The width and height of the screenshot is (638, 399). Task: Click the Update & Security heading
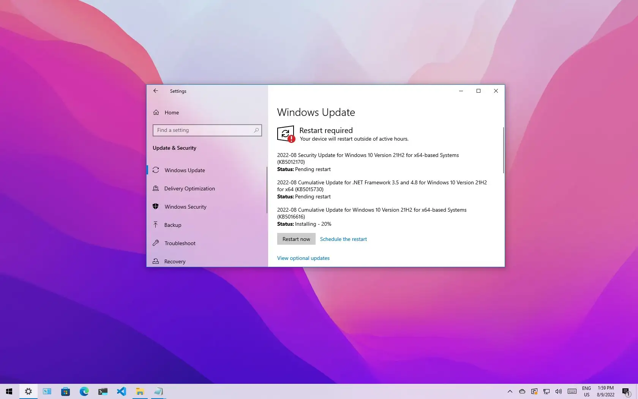pos(174,148)
